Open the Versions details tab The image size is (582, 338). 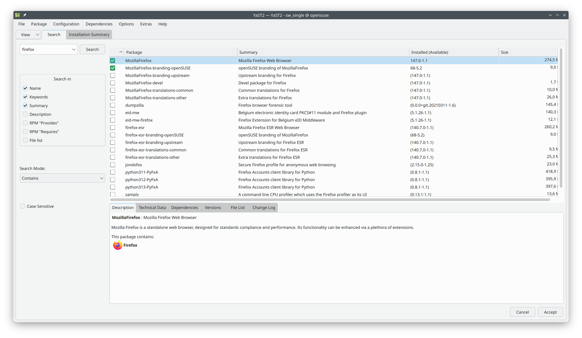pos(213,207)
